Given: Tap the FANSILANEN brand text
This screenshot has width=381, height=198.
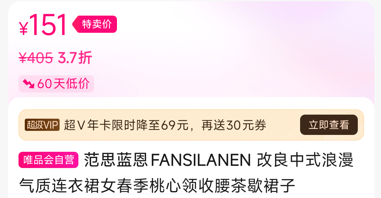Looking at the screenshot, I should [x=201, y=160].
